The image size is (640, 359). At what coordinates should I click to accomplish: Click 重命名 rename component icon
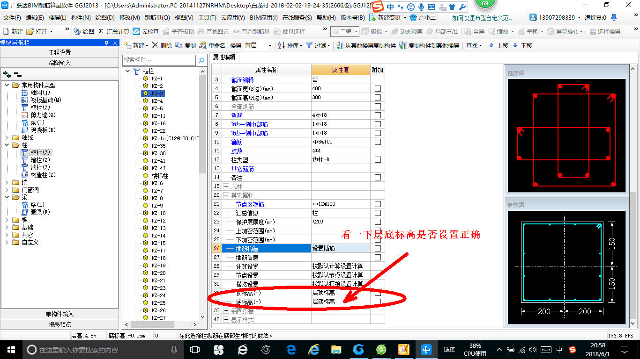tap(203, 45)
